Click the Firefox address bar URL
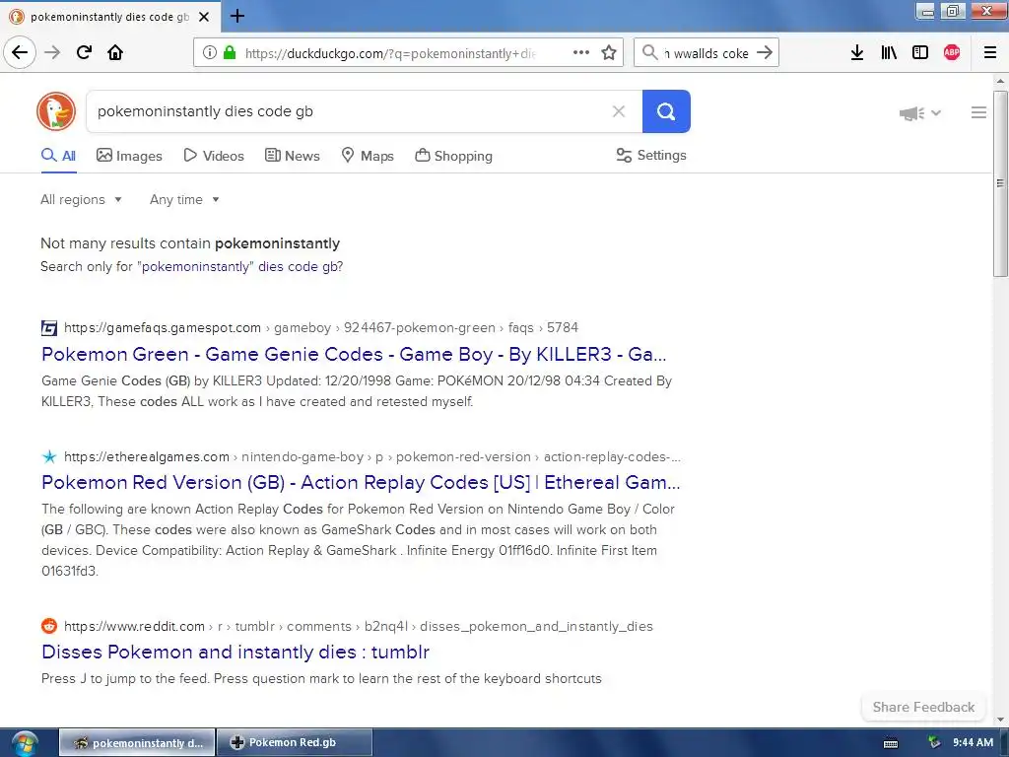Viewport: 1009px width, 757px height. click(390, 53)
